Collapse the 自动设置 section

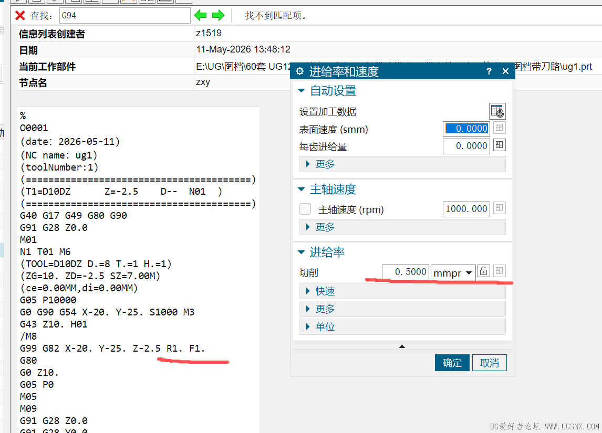coord(302,91)
